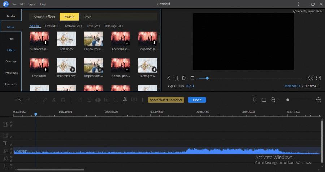Select the Relaxing5 audio clip on timeline
This screenshot has width=325, height=172.
(167, 151)
